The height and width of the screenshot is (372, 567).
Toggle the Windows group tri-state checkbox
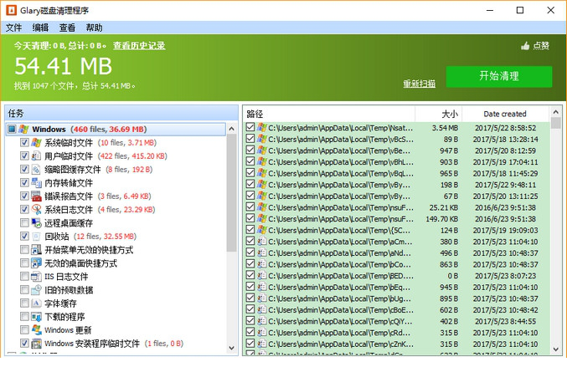coord(12,130)
